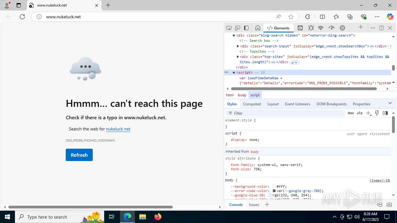The width and height of the screenshot is (397, 223).
Task: Toggle the :hov element state panel
Action: pos(350,113)
